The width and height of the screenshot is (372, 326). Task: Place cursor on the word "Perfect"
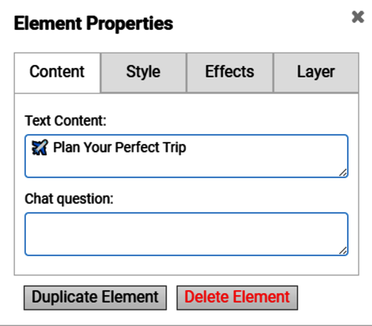tap(137, 147)
